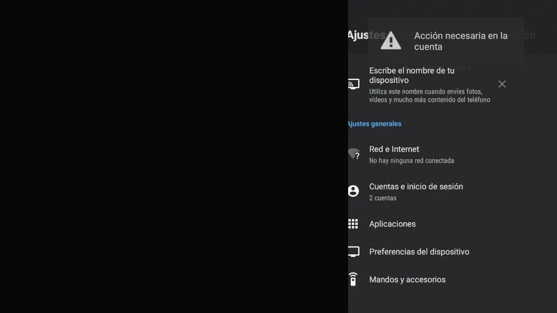This screenshot has height=313, width=557.
Task: Open the cast device name icon
Action: (x=354, y=84)
